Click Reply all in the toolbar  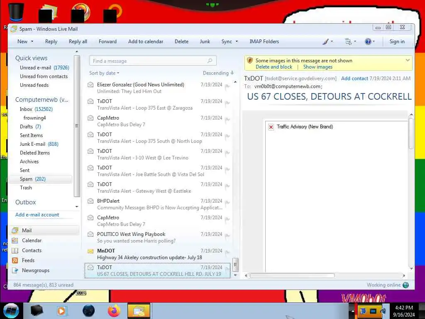(x=78, y=42)
